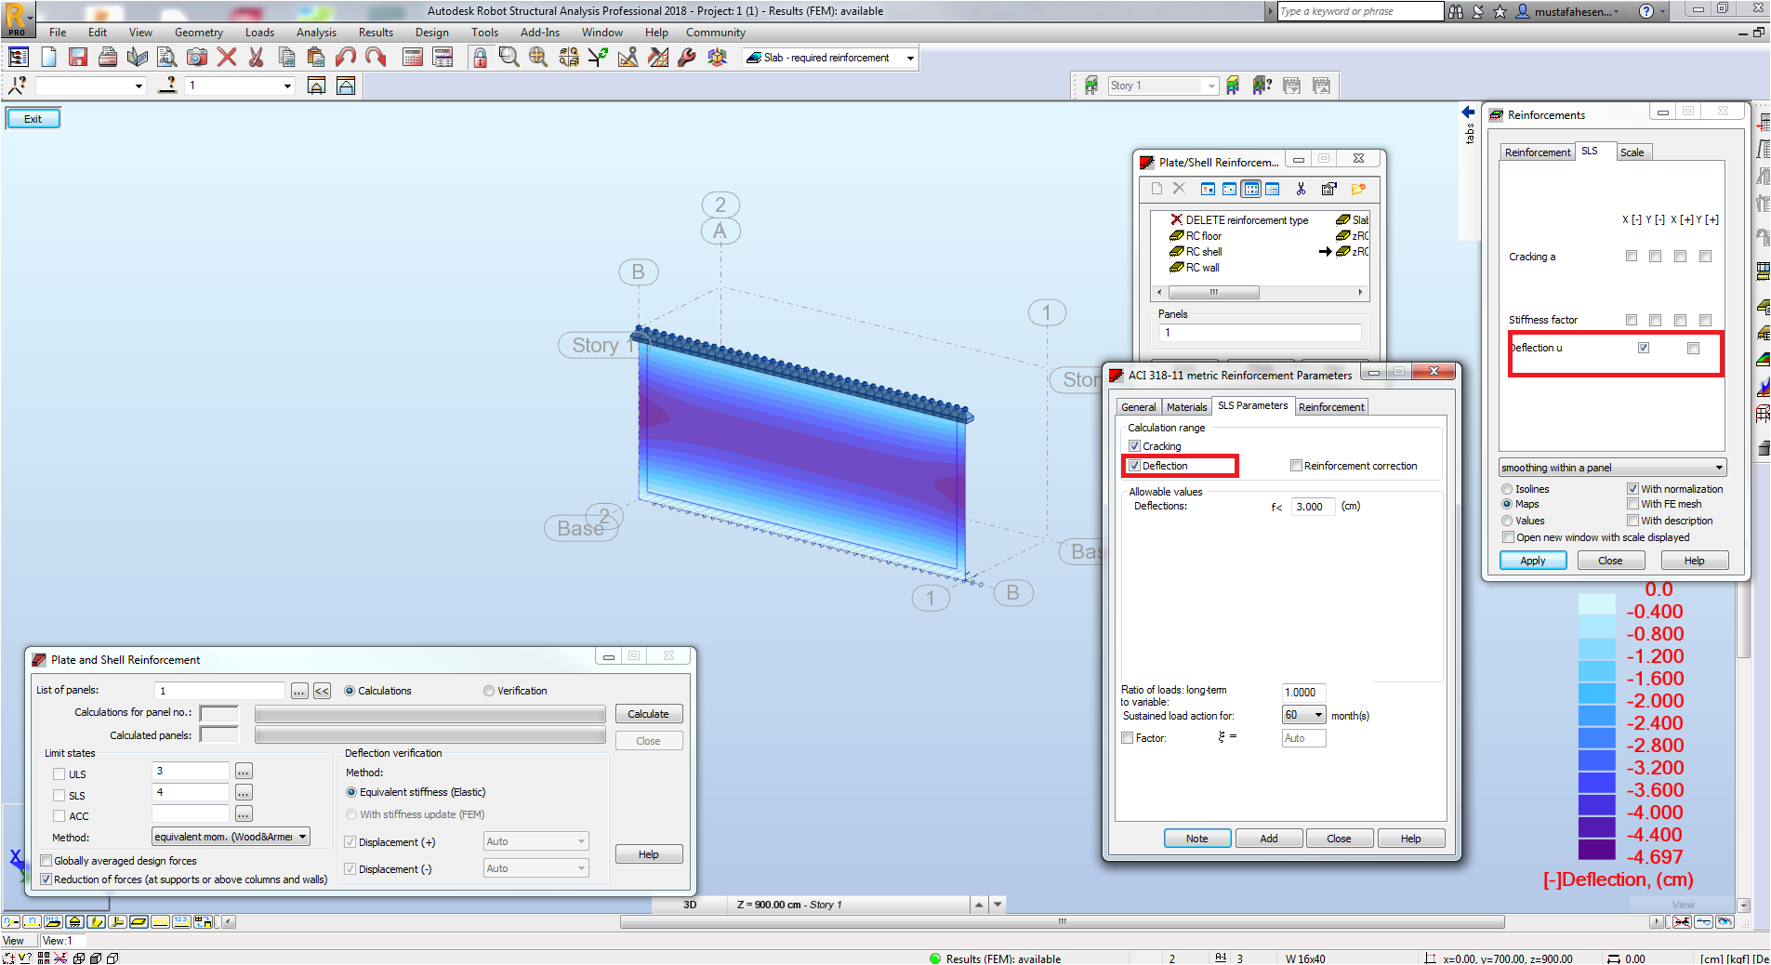Click the Apply button in Reinforcements panel
1771x965 pixels.
tap(1532, 560)
